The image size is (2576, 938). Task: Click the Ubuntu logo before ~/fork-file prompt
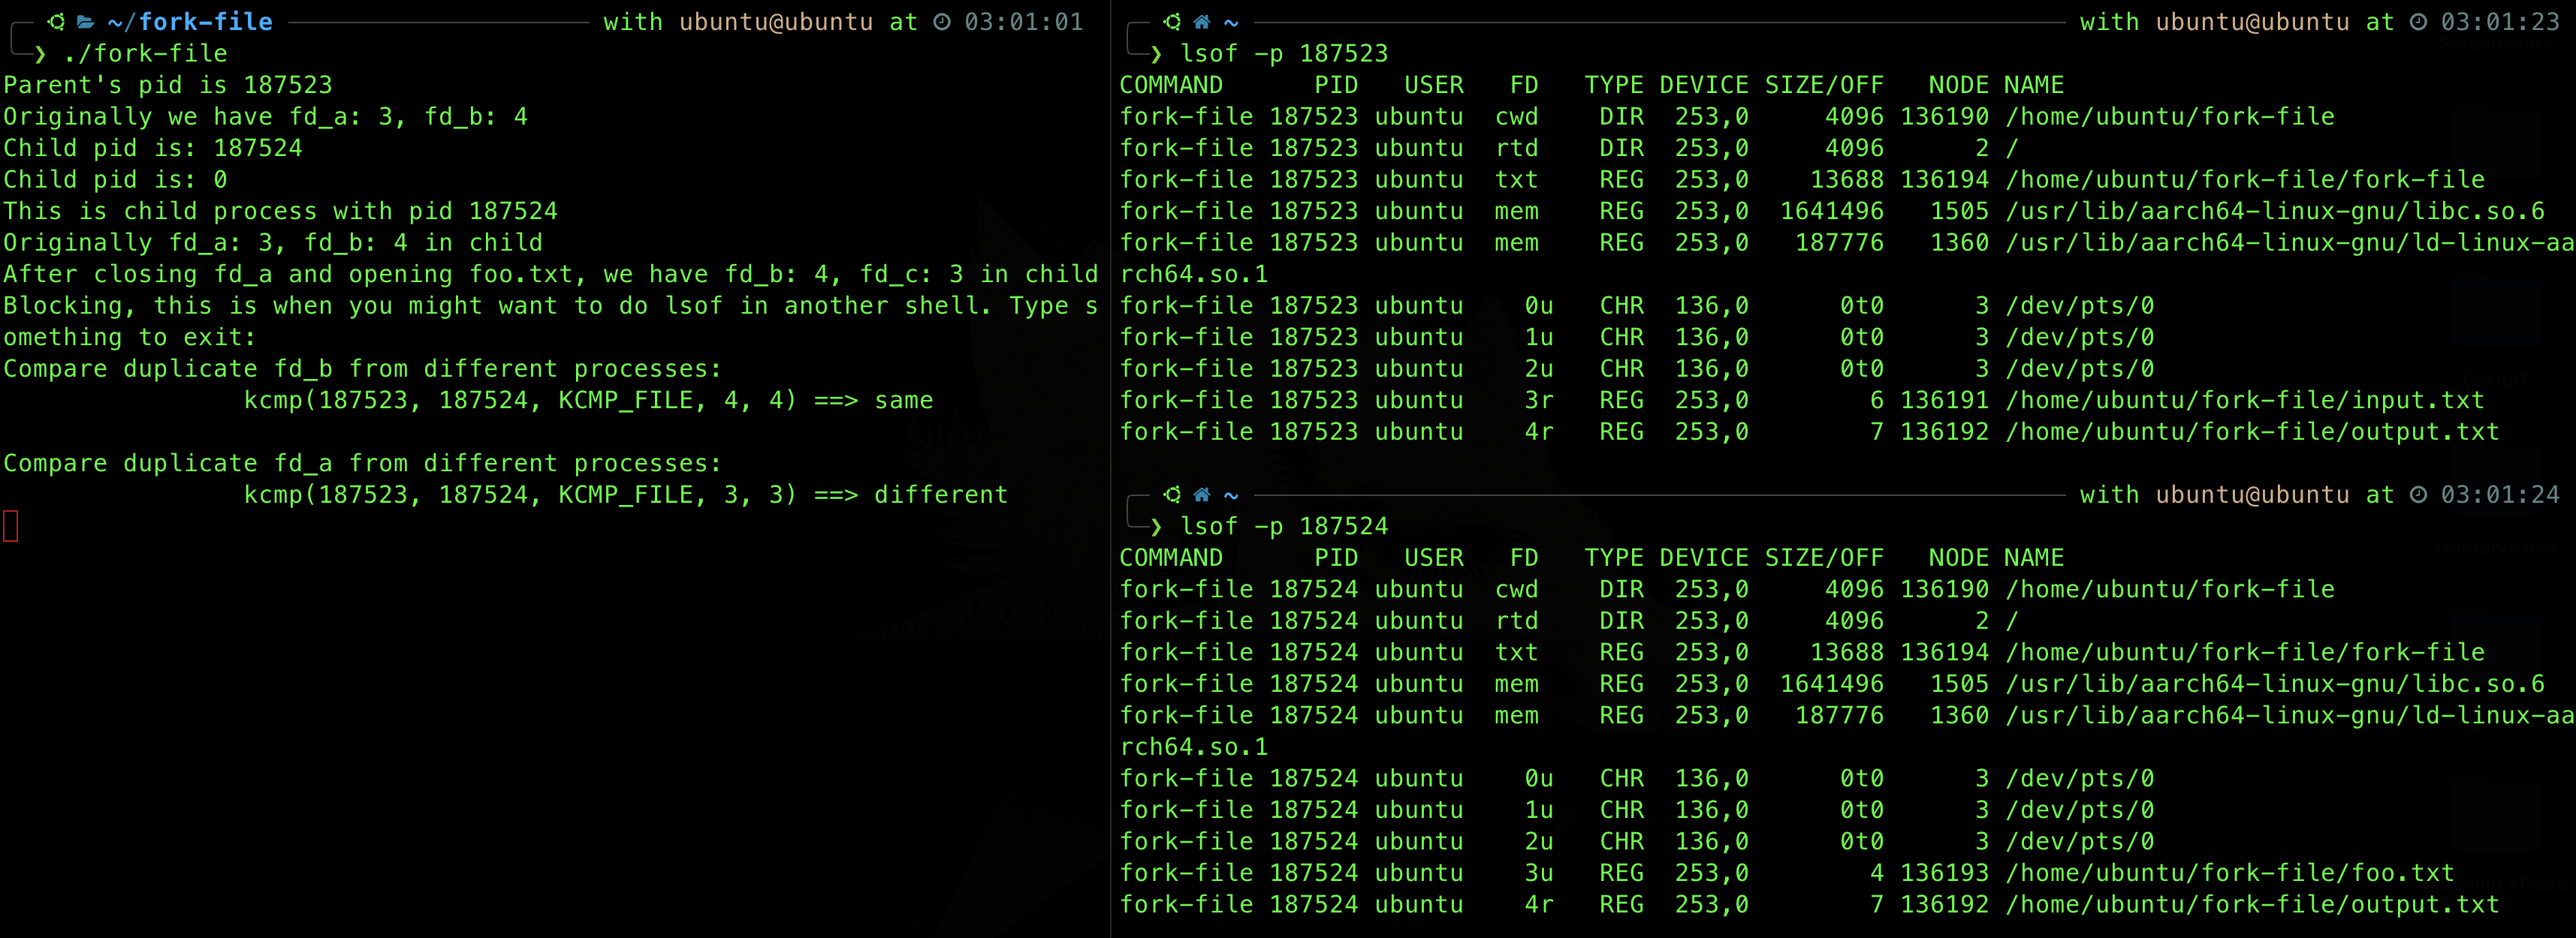tap(56, 21)
